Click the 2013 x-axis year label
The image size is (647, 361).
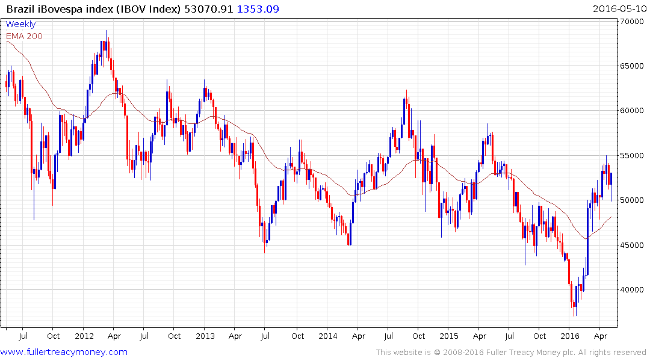pyautogui.click(x=205, y=336)
